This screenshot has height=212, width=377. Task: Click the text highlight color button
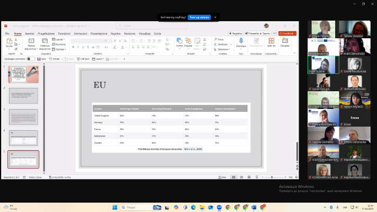point(115,47)
